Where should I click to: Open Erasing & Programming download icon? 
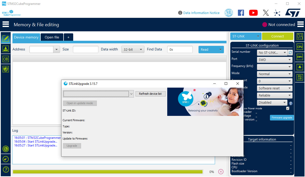pyautogui.click(x=6, y=49)
